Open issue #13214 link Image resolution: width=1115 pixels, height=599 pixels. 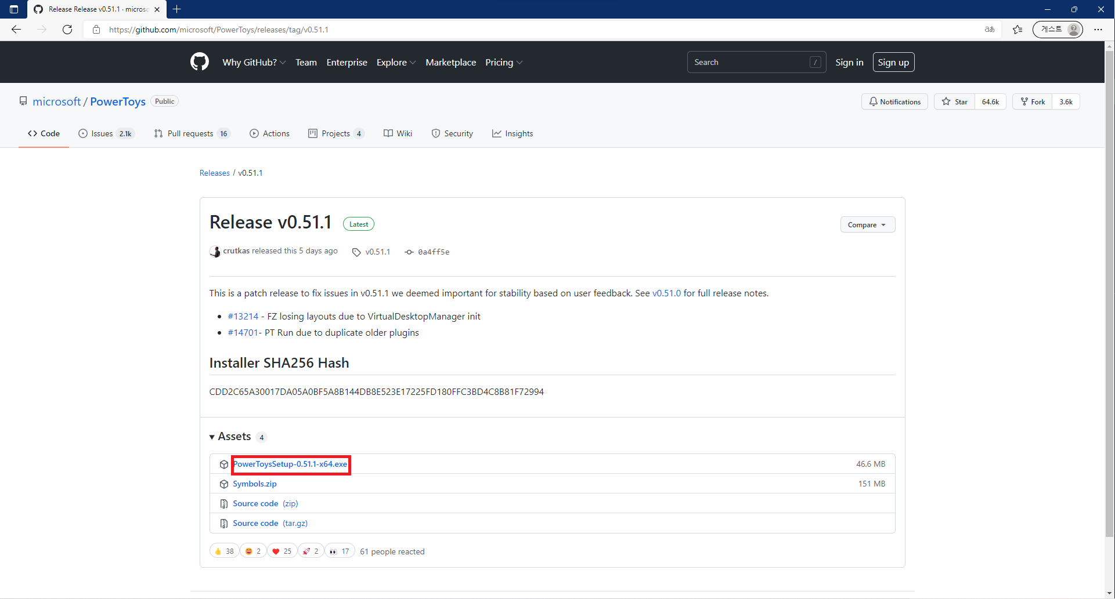coord(243,317)
